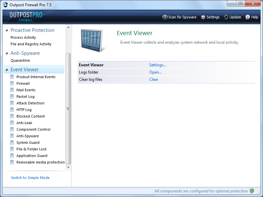Image resolution: width=263 pixels, height=197 pixels.
Task: Collapse the Event Viewer tree arrow
Action: (x=7, y=70)
